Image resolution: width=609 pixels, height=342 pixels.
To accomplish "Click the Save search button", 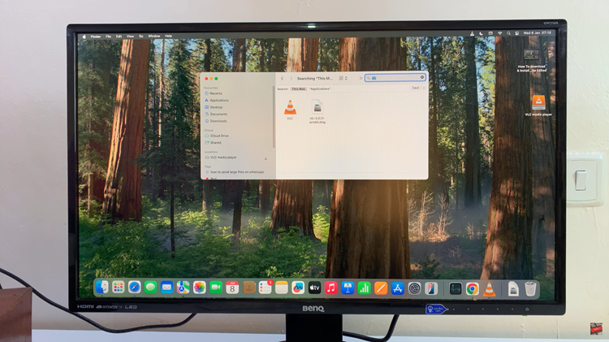I will coord(415,88).
